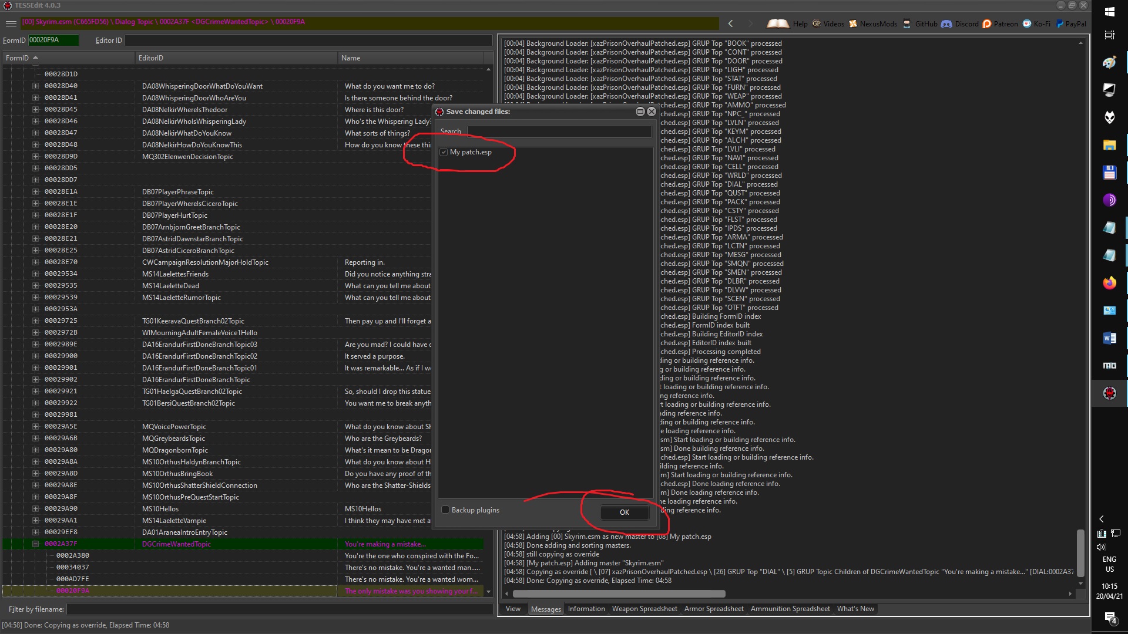The image size is (1128, 634).
Task: Open the GitHub octocat icon
Action: pyautogui.click(x=907, y=24)
